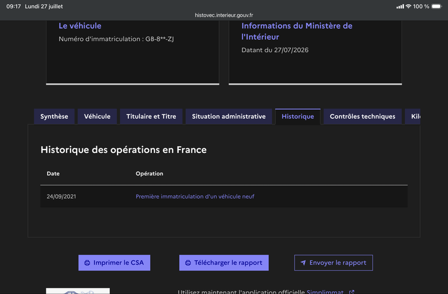Tap the 09:17 clock in the status bar

[13, 6]
